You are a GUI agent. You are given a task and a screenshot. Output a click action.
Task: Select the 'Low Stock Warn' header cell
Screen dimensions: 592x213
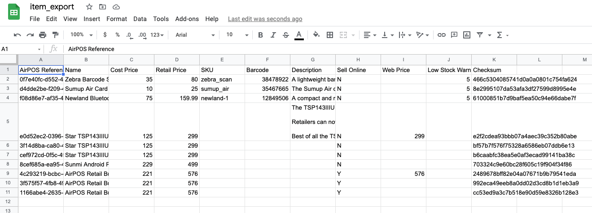(x=449, y=70)
